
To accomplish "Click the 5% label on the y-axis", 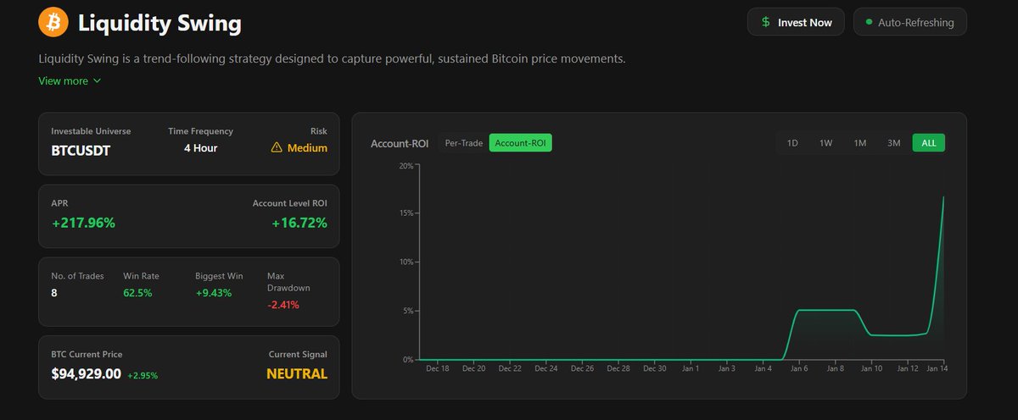I will point(408,311).
